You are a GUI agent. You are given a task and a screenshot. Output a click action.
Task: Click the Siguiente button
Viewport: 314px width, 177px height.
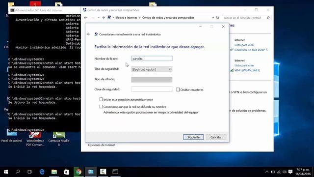tap(193, 137)
